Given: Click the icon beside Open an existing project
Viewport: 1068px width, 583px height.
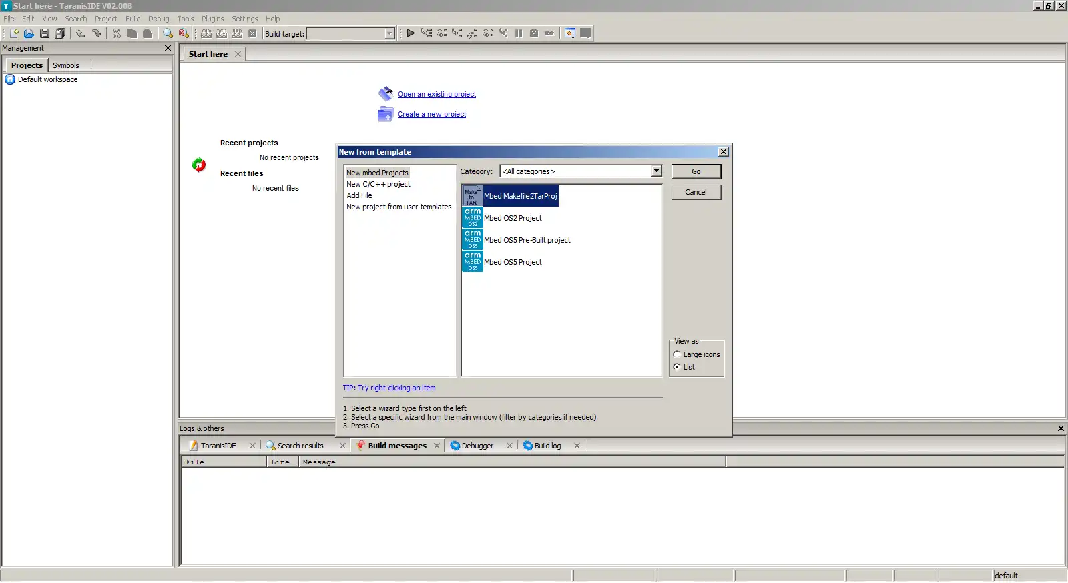Looking at the screenshot, I should tap(386, 93).
